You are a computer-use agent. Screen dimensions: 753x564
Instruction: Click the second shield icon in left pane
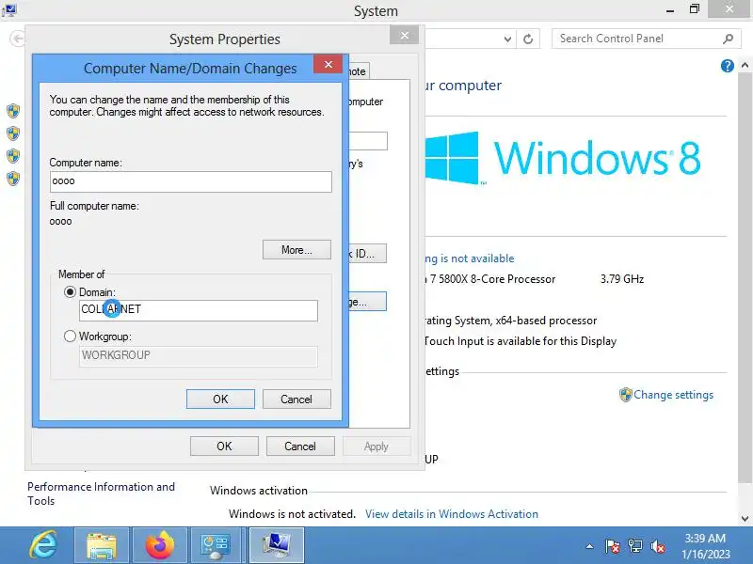click(13, 133)
